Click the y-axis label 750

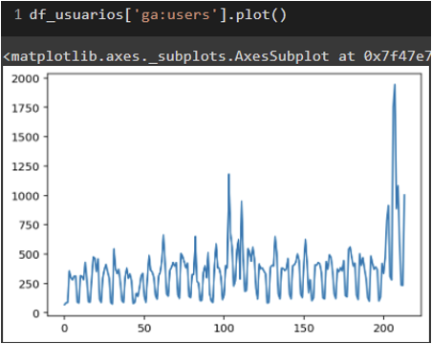[29, 226]
